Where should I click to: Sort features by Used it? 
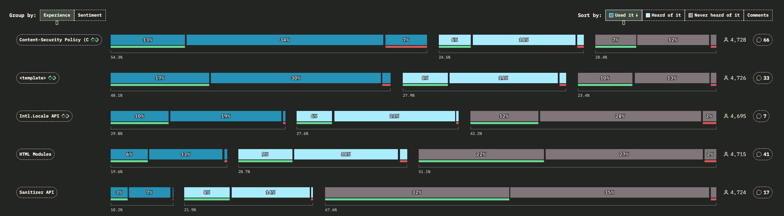click(x=624, y=15)
